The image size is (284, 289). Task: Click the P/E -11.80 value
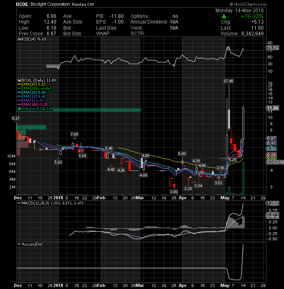click(116, 16)
